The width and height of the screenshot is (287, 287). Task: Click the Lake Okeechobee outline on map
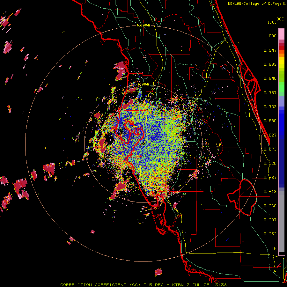tap(243, 197)
